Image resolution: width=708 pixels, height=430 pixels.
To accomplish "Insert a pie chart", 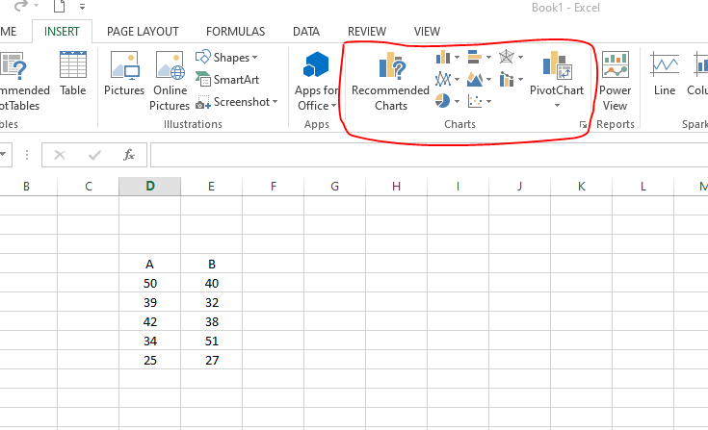I will (443, 100).
